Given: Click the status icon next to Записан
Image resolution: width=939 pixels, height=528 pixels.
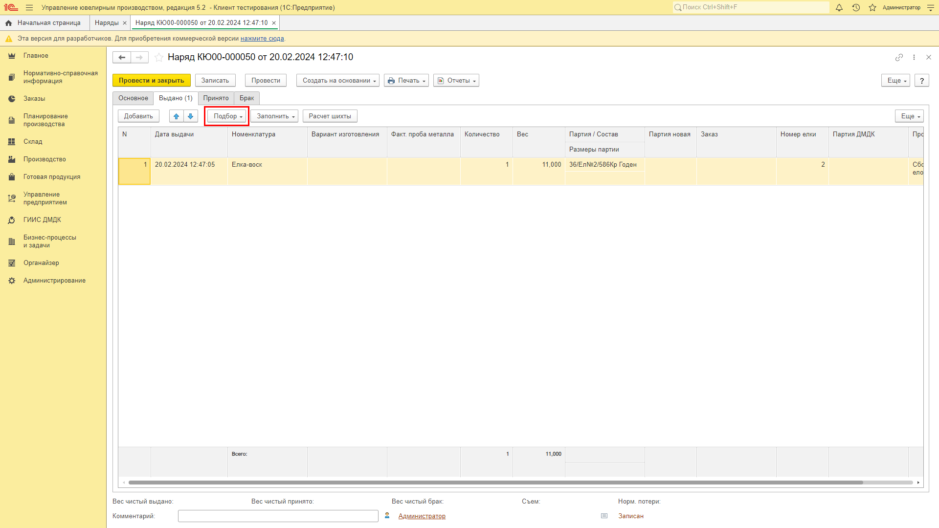Looking at the screenshot, I should tap(604, 516).
